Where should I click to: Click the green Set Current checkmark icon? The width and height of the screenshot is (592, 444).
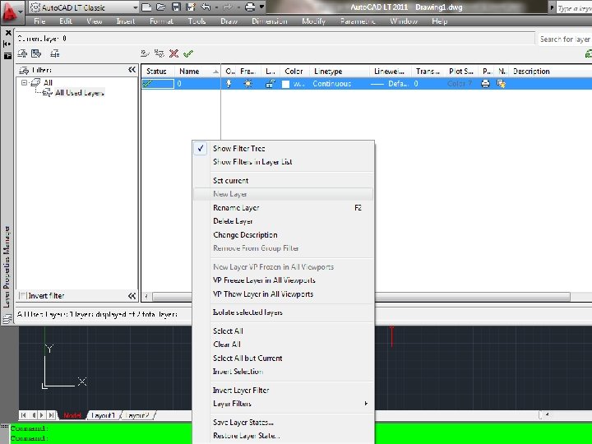(188, 53)
